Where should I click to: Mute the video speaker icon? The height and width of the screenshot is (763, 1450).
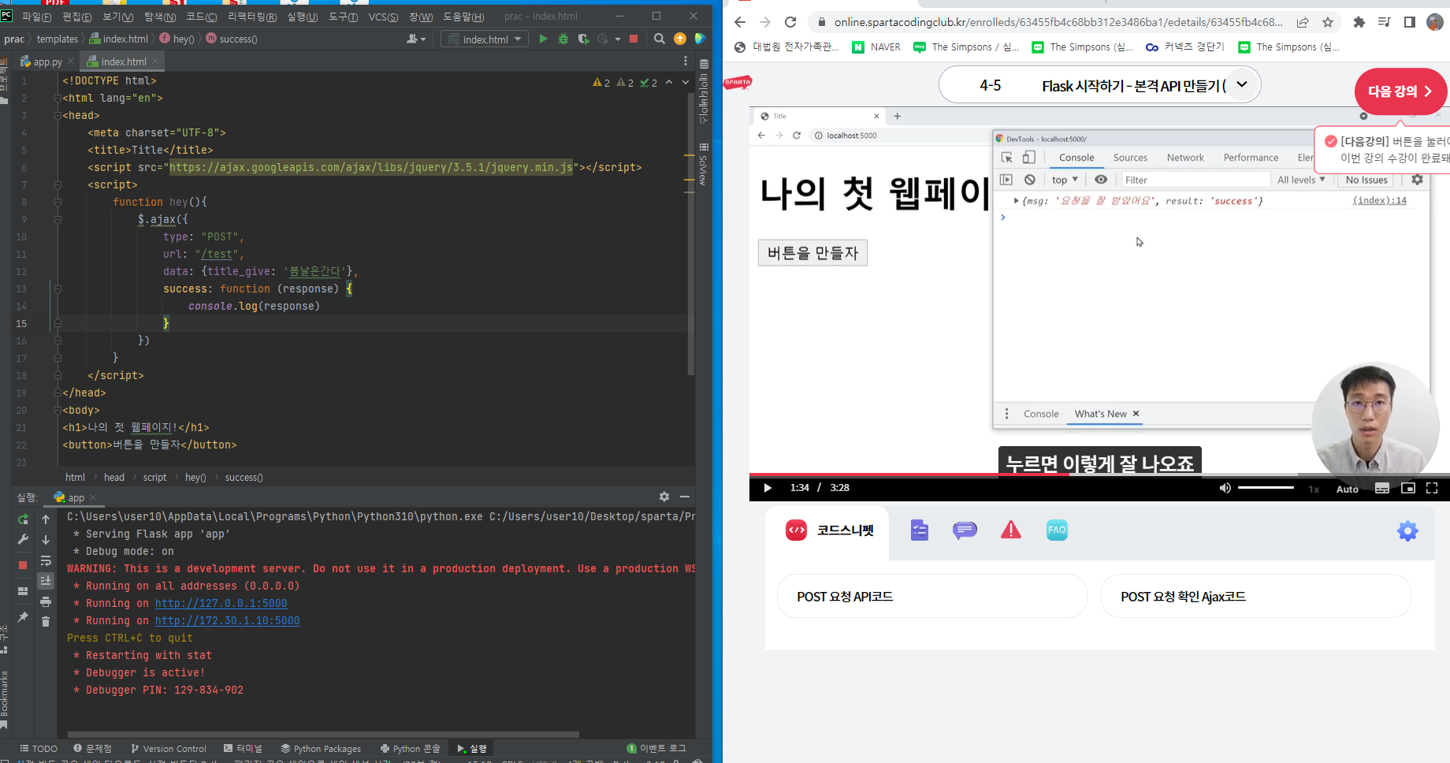1225,488
